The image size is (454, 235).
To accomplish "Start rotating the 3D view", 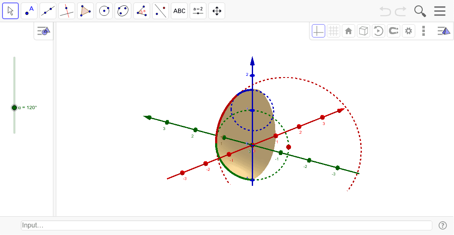I will tap(379, 31).
